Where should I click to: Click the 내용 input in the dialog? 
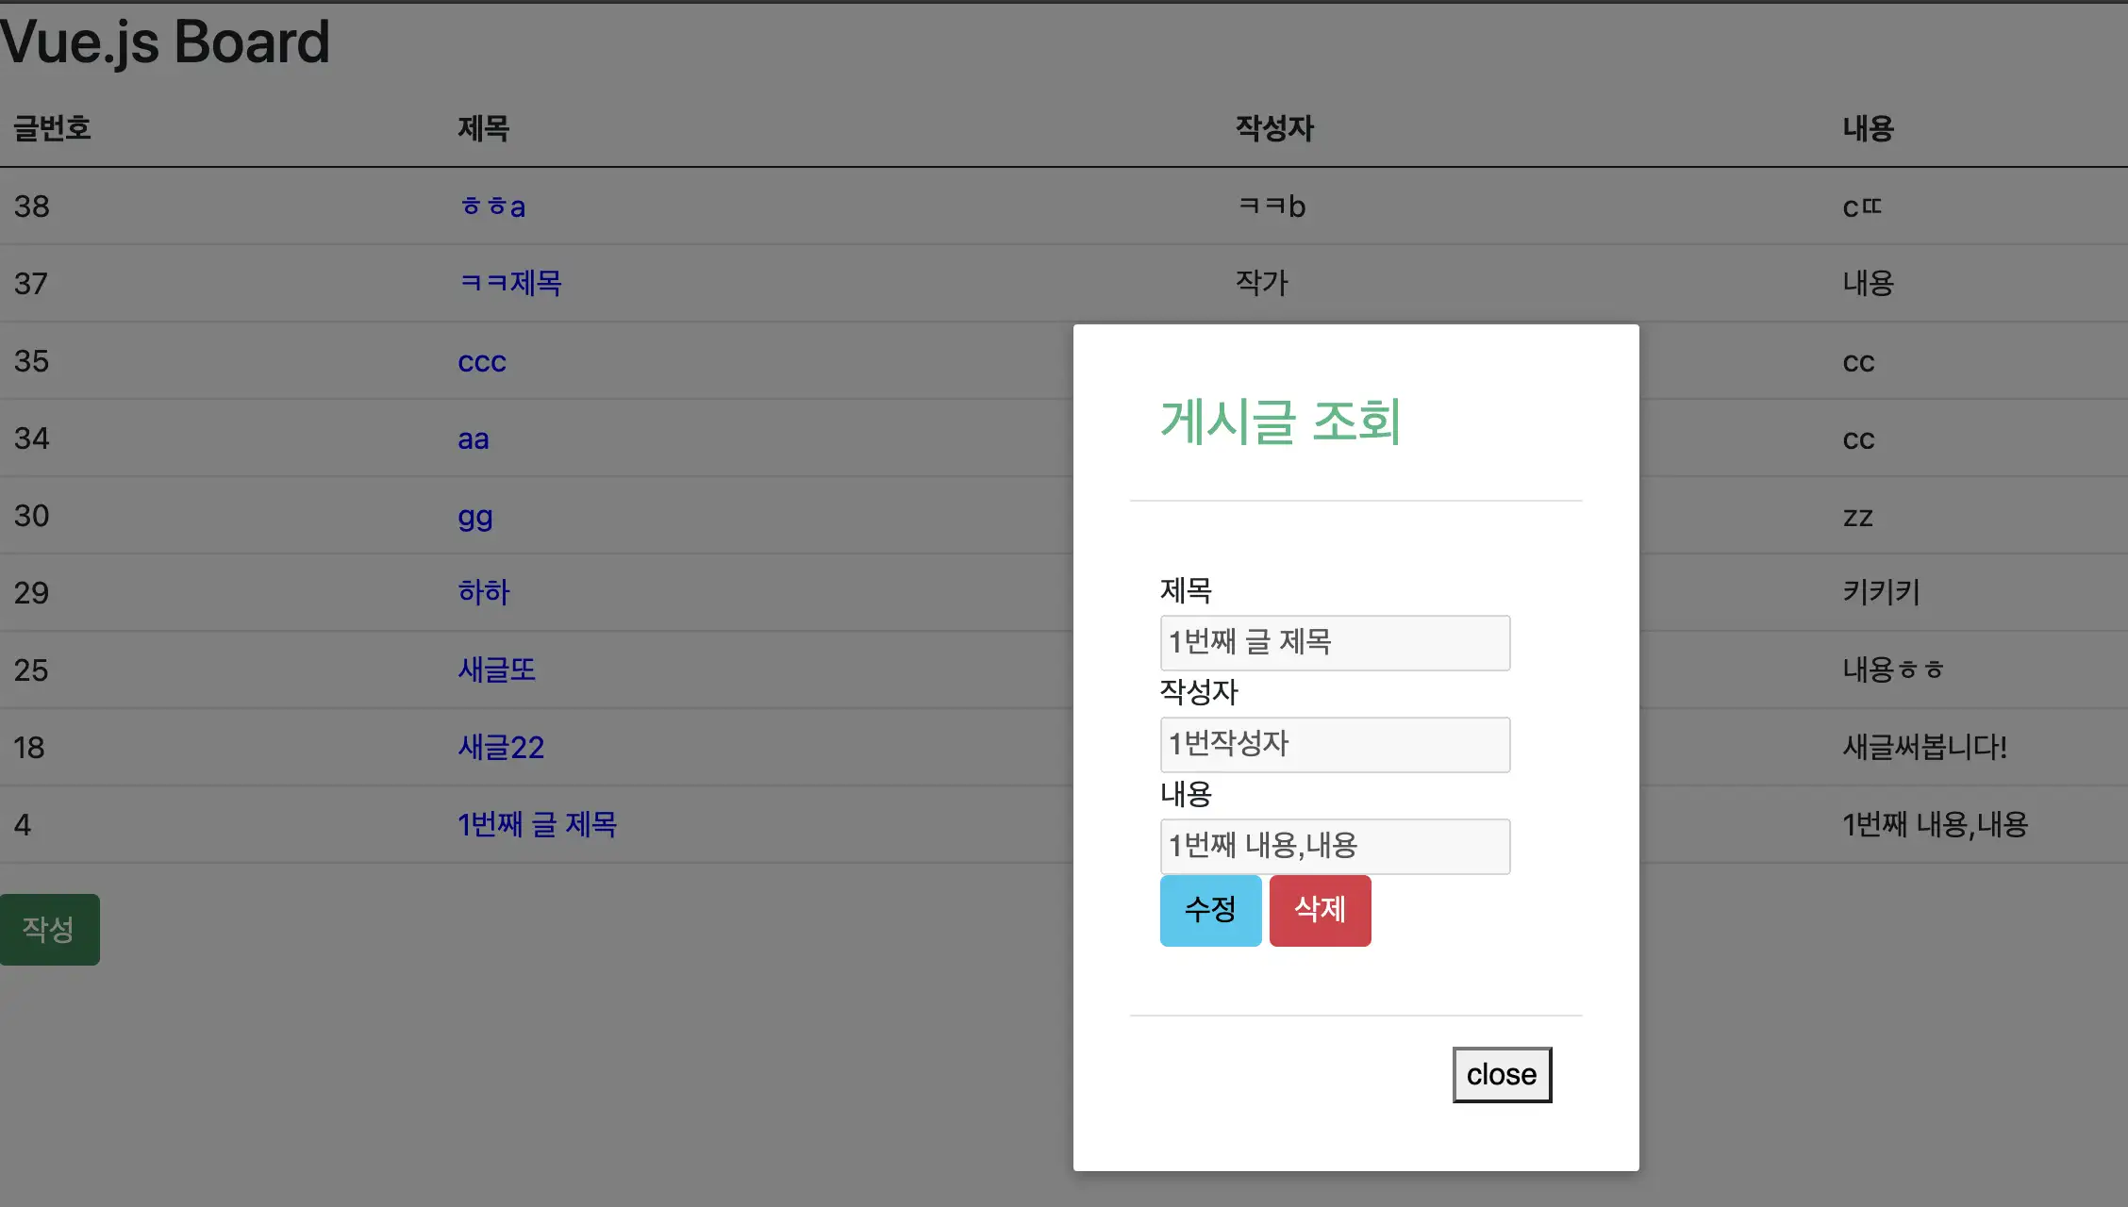click(x=1334, y=846)
